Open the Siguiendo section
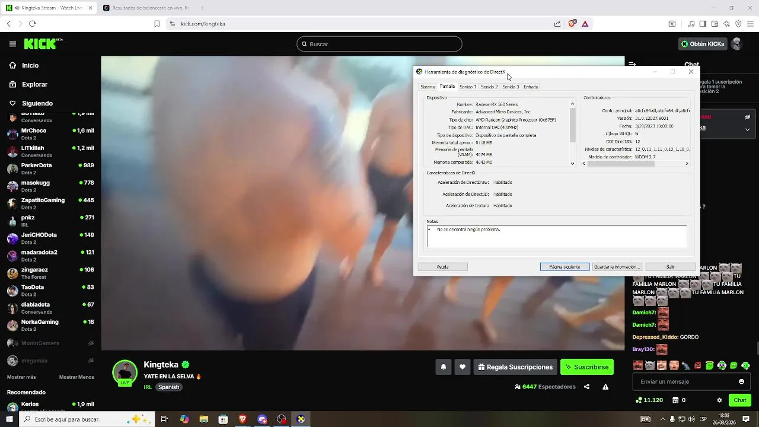The height and width of the screenshot is (427, 759). [37, 103]
